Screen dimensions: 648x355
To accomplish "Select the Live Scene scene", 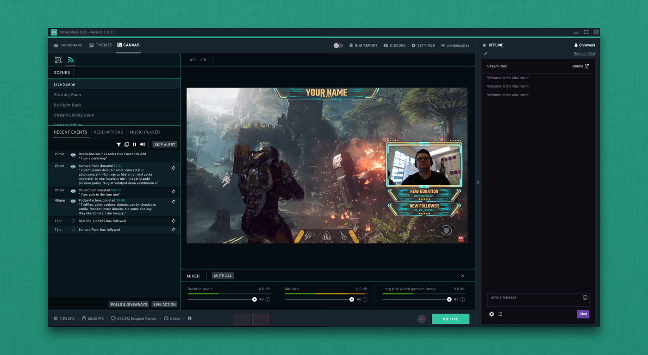I will 114,85.
